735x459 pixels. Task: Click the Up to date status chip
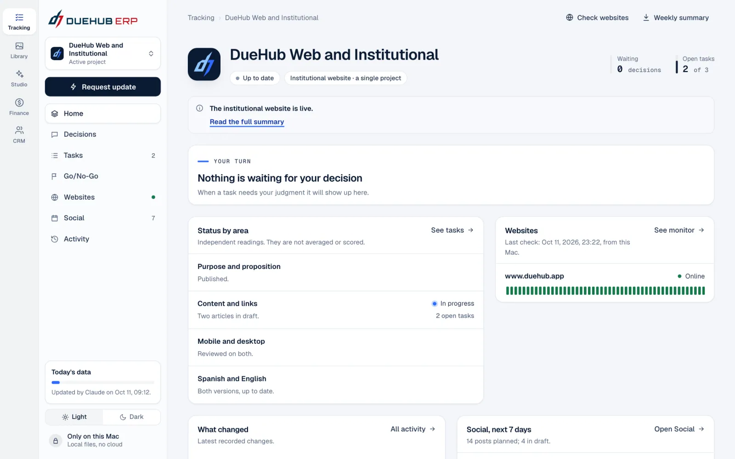pyautogui.click(x=254, y=78)
